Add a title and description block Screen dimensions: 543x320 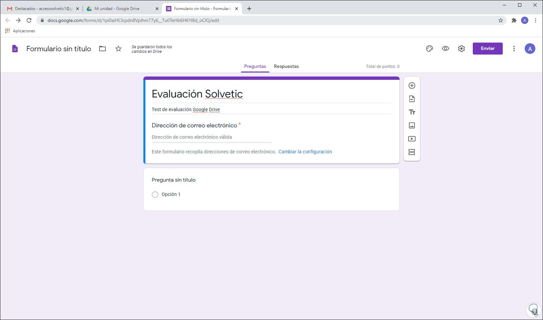click(412, 112)
